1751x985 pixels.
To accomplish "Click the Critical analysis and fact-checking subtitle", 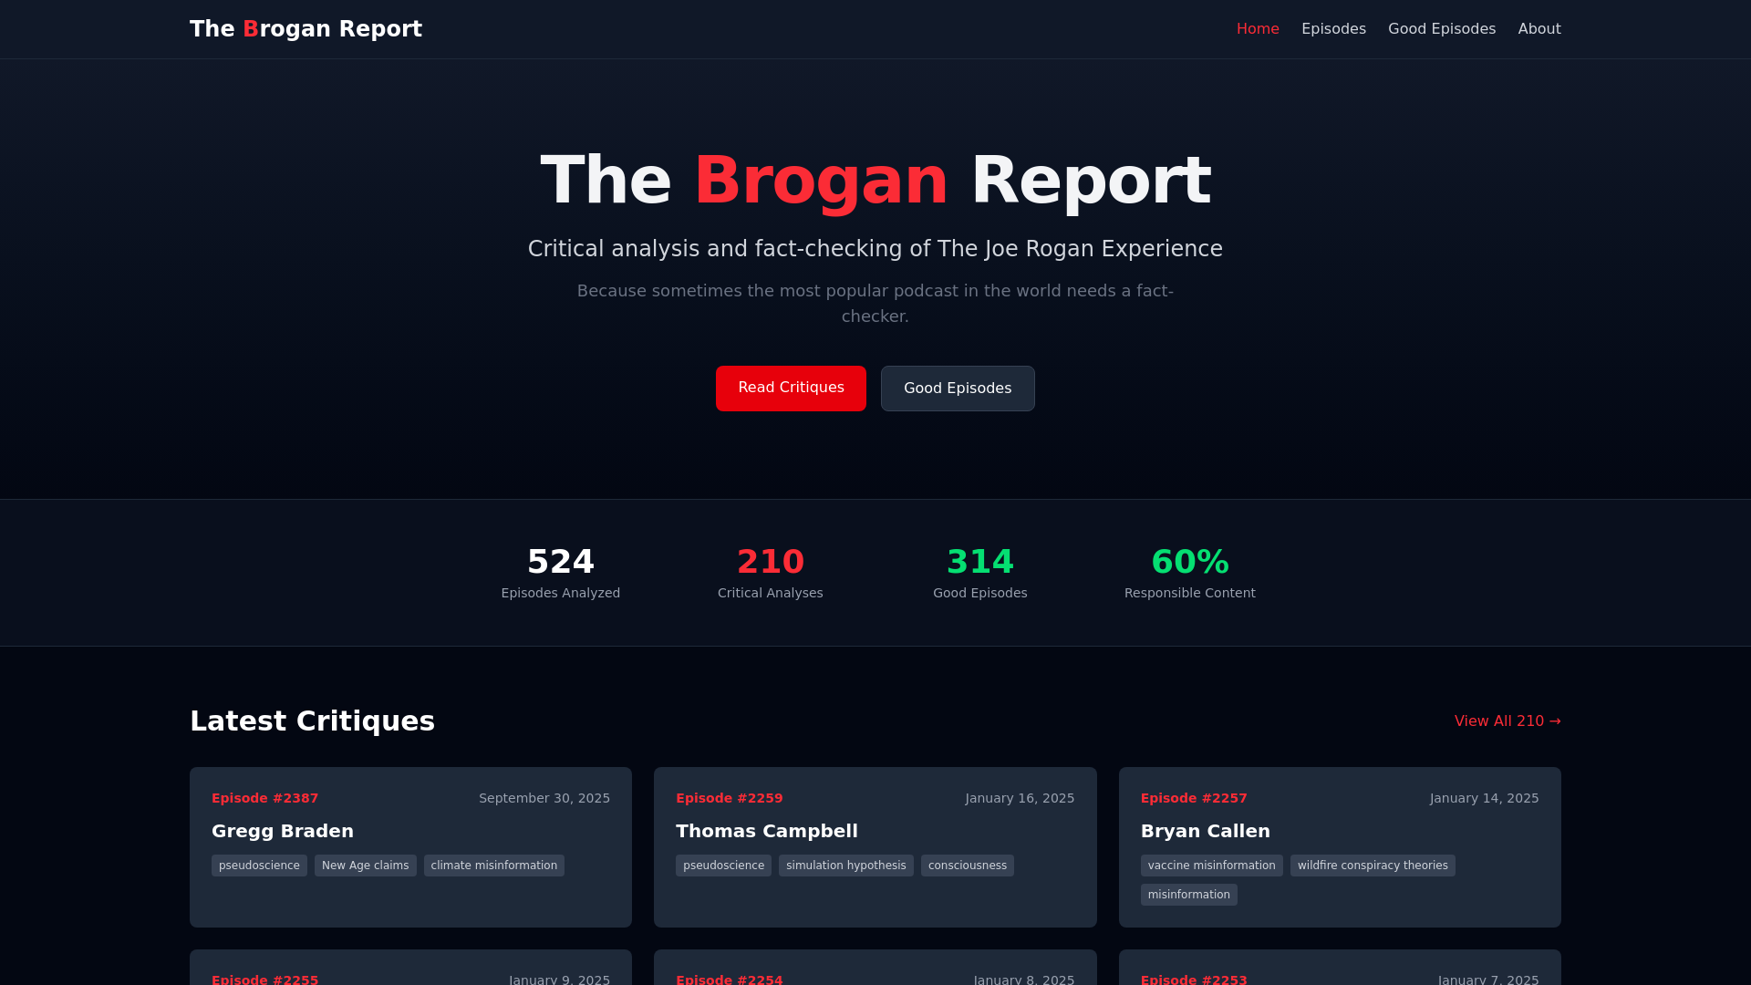I will (875, 249).
